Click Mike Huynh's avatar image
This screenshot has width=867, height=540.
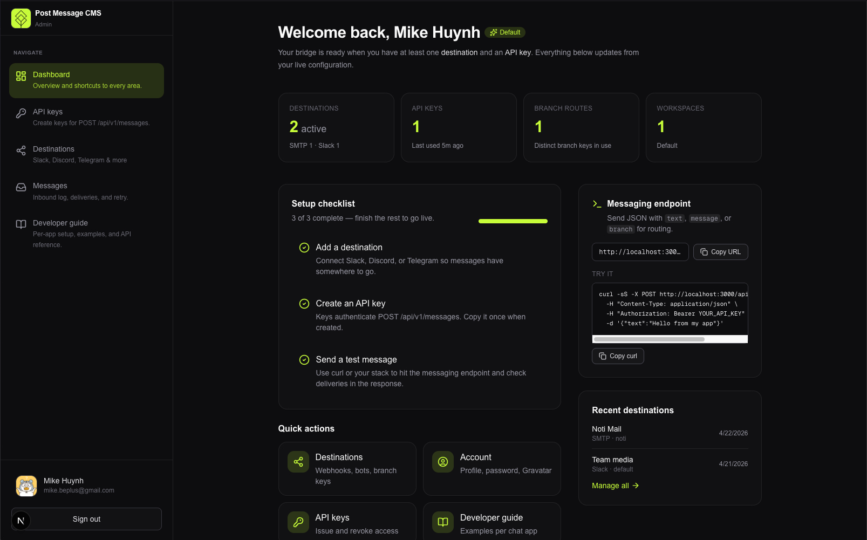point(26,486)
